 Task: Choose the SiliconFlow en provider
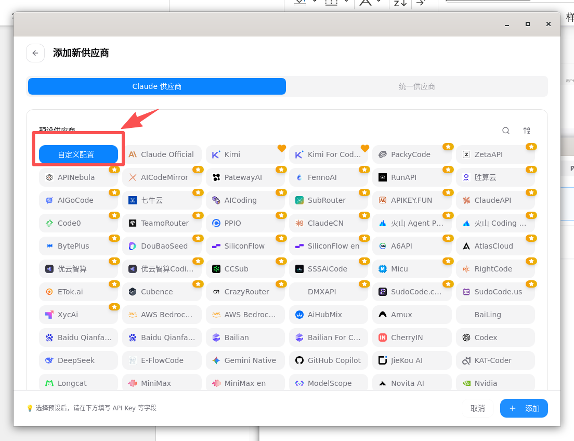tap(329, 246)
